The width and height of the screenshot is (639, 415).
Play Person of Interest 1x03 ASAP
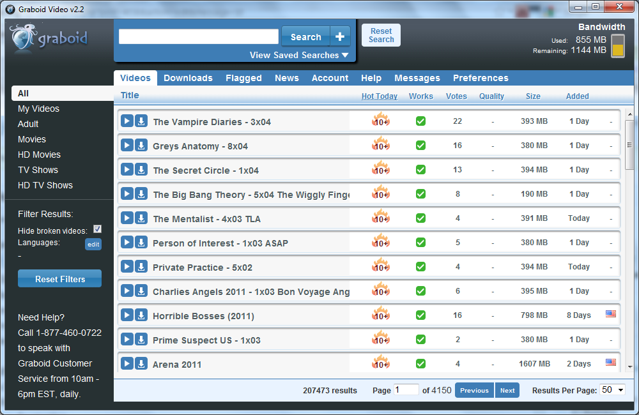coord(127,243)
